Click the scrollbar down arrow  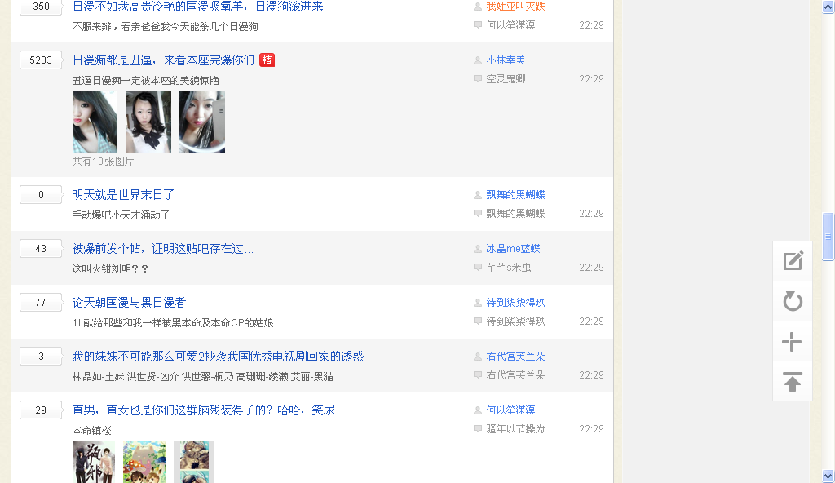(828, 476)
